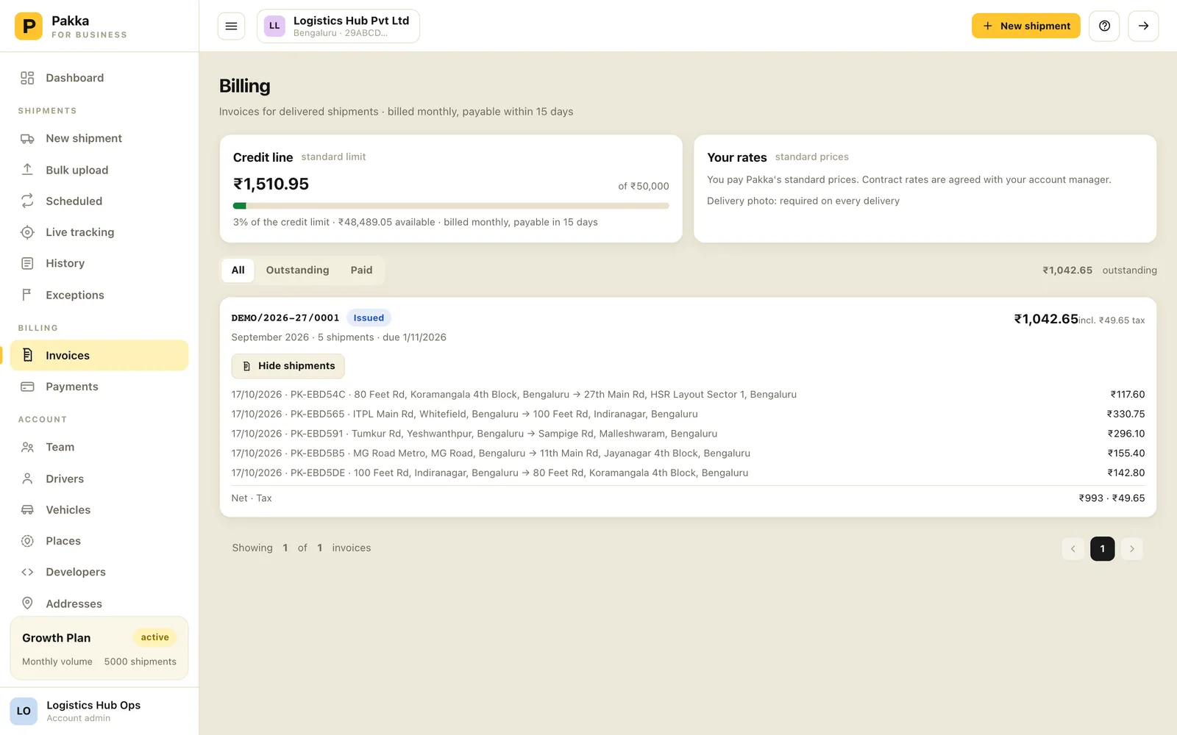The height and width of the screenshot is (735, 1177).
Task: Select shipment row PK-EBD565
Action: point(688,414)
